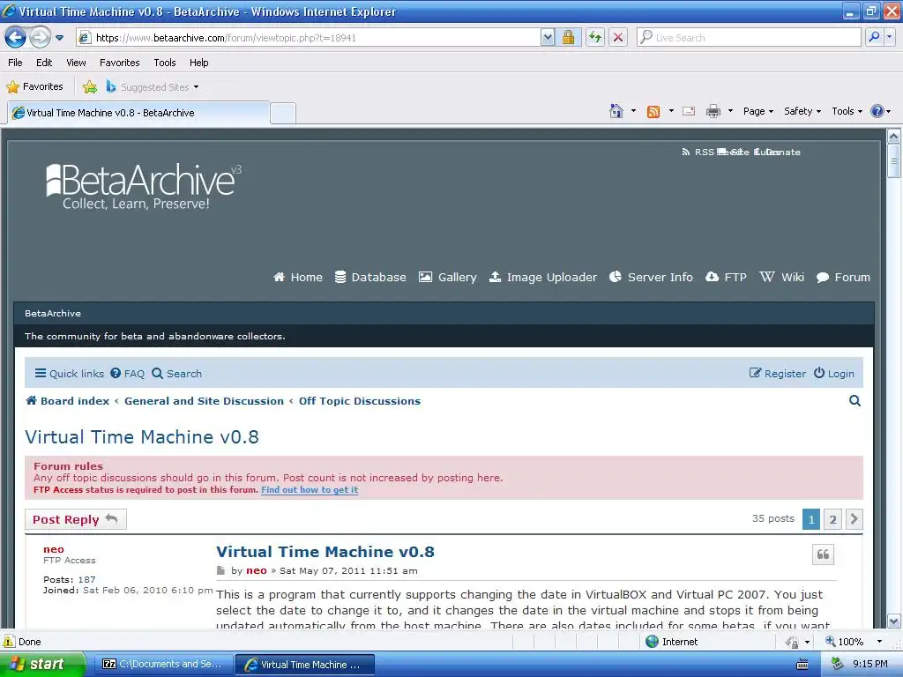Open the recent pages dropdown arrow
Viewport: 903px width, 677px height.
[59, 38]
